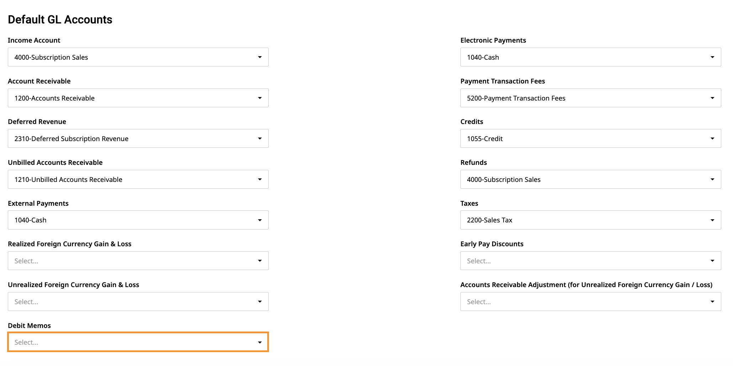Click the "Deferred Revenue" label
Screen dimensions: 733x366
tap(37, 122)
